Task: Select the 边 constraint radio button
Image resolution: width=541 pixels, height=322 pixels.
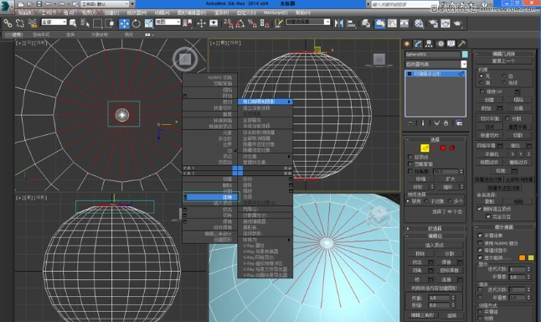Action: click(x=504, y=75)
